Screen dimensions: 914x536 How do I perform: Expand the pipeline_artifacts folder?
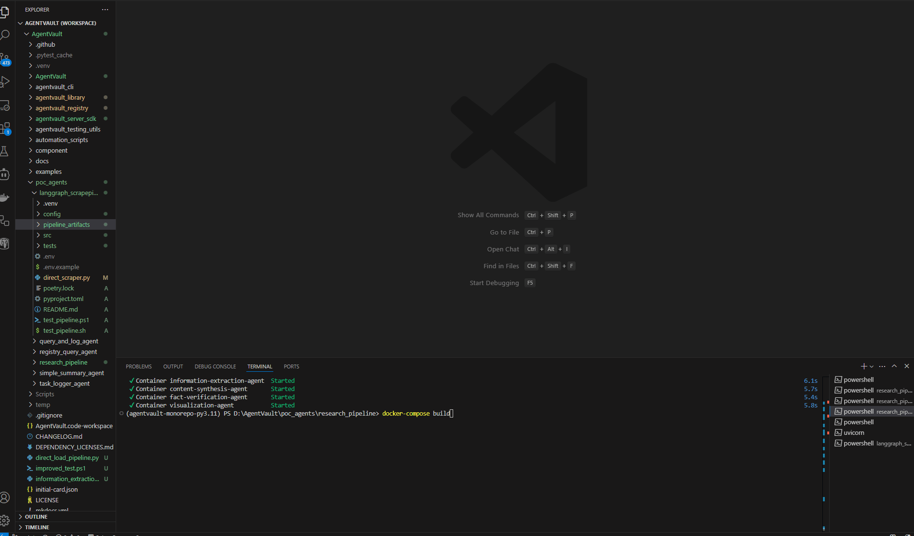67,224
